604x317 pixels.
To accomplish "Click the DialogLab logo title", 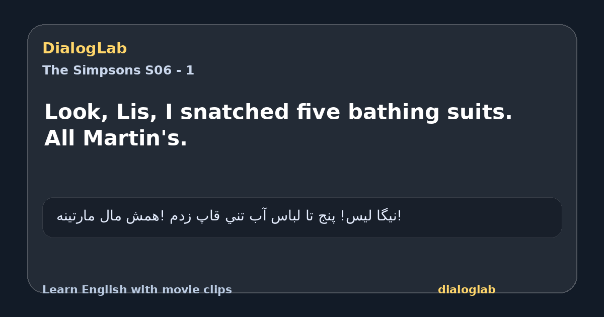I will point(85,49).
